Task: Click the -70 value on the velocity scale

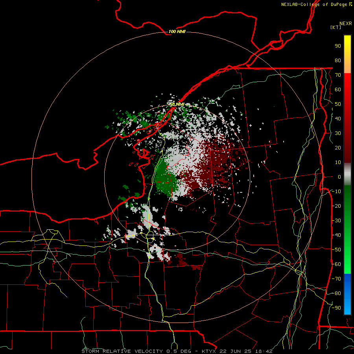Action: pyautogui.click(x=336, y=279)
